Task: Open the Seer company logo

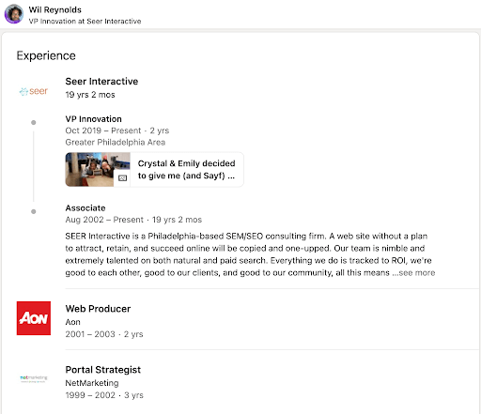Action: (x=34, y=91)
